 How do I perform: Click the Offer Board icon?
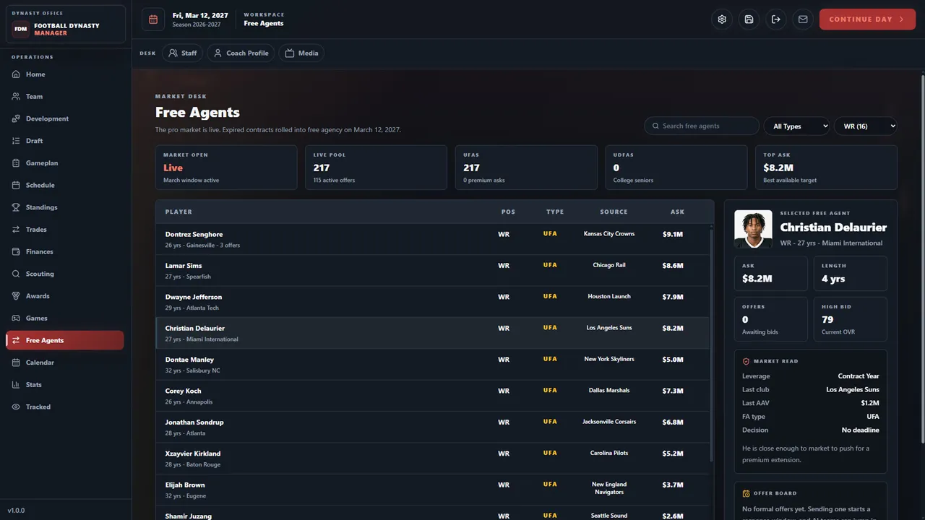pyautogui.click(x=747, y=493)
